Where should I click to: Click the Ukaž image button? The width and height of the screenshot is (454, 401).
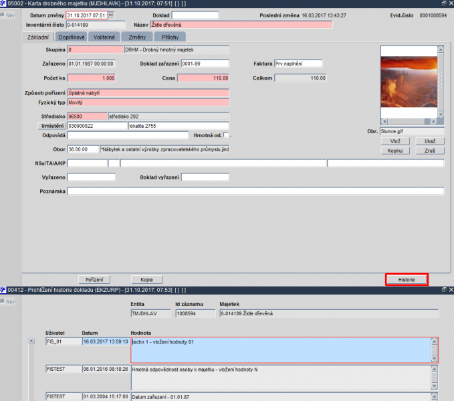(430, 141)
